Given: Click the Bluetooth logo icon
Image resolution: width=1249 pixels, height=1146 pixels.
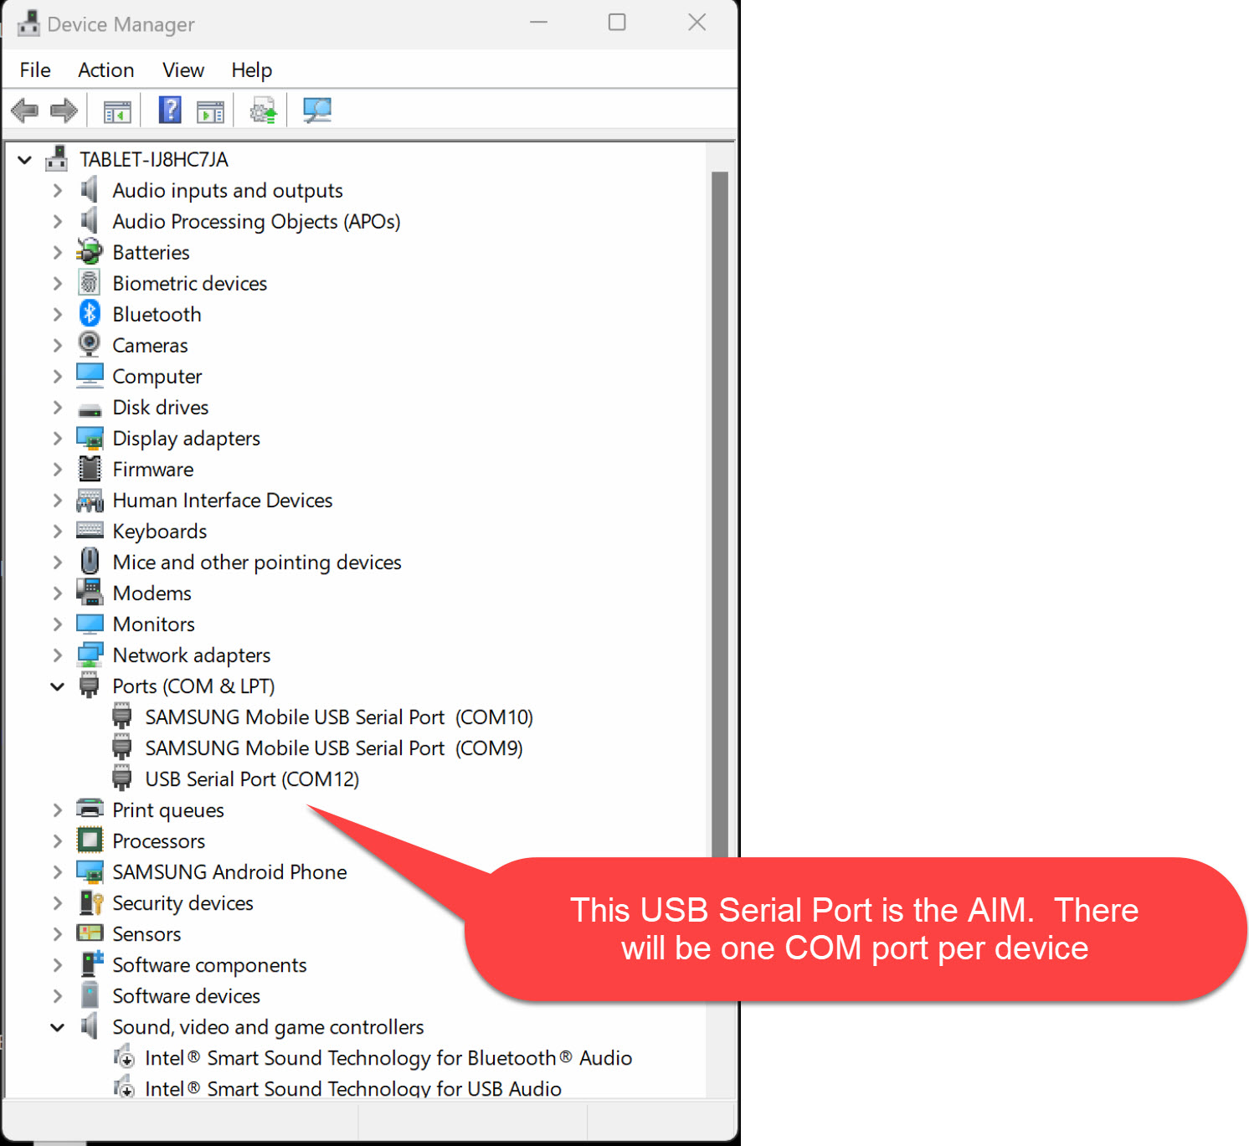Looking at the screenshot, I should coord(90,313).
